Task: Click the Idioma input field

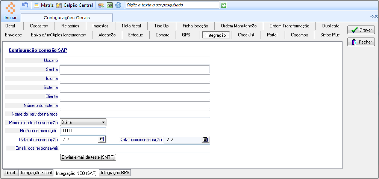Action: pyautogui.click(x=135, y=78)
